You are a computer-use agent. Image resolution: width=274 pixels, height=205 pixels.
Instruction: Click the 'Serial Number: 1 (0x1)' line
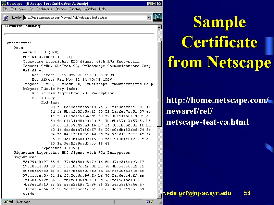[x=48, y=57]
